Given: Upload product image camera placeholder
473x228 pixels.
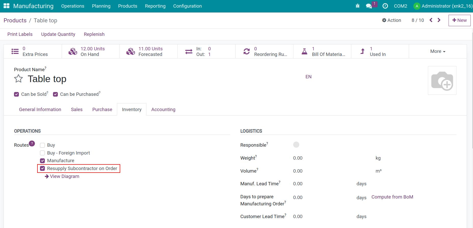Looking at the screenshot, I should [x=442, y=80].
